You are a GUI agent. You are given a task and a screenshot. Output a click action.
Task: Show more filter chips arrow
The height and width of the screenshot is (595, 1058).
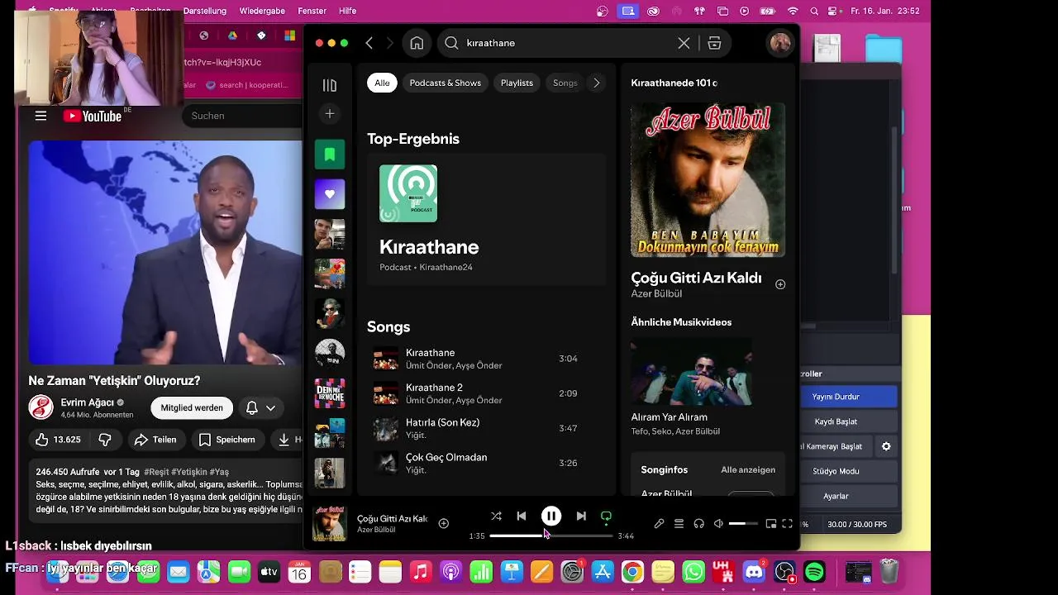(x=596, y=83)
